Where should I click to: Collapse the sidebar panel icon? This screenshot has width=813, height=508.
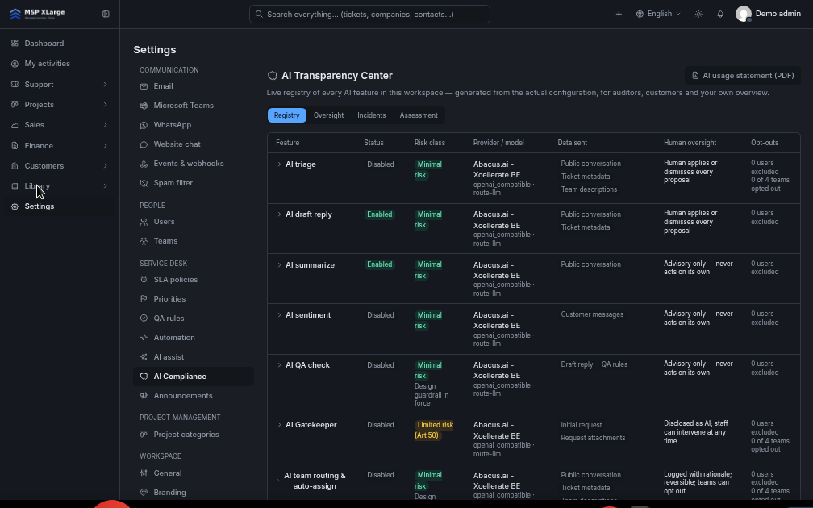click(x=106, y=14)
